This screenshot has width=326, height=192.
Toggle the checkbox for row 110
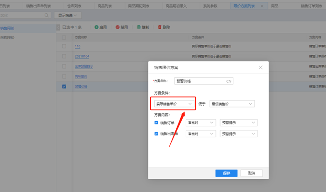(x=64, y=47)
